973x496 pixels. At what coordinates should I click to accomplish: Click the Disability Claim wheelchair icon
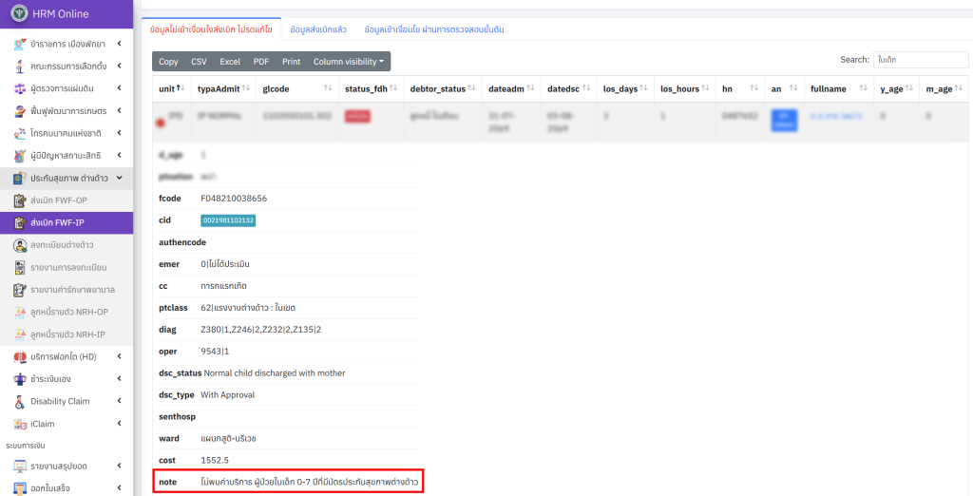(19, 401)
